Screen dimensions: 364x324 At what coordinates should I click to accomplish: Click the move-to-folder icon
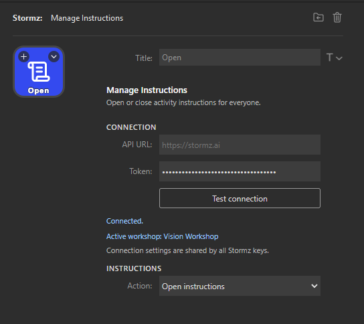click(318, 17)
